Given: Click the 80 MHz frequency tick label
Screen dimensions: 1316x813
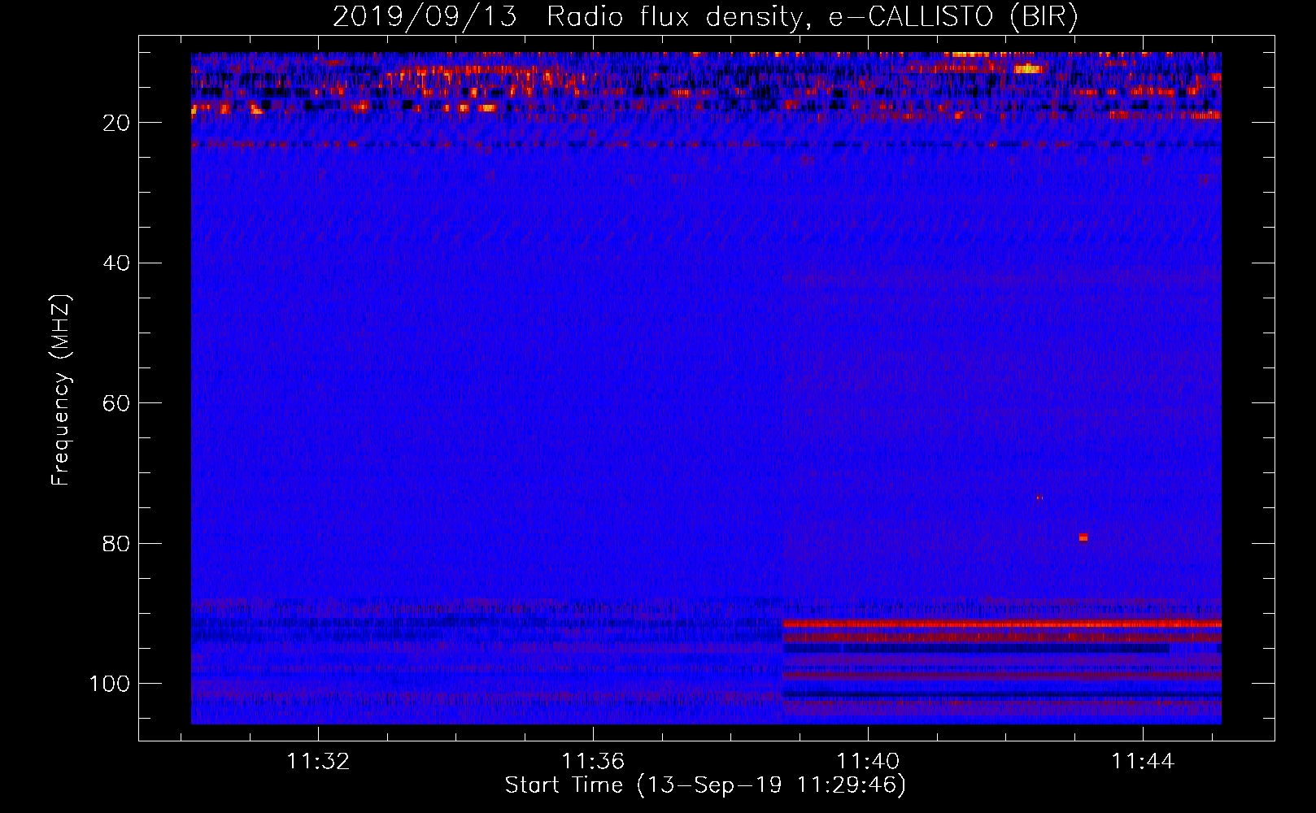Looking at the screenshot, I should click(116, 543).
